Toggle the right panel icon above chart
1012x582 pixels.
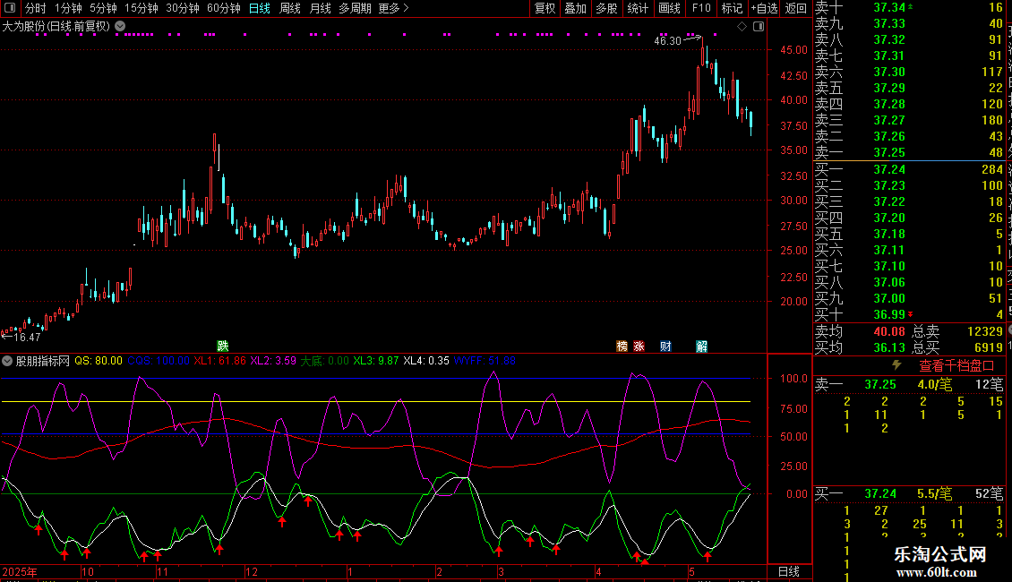(x=759, y=27)
